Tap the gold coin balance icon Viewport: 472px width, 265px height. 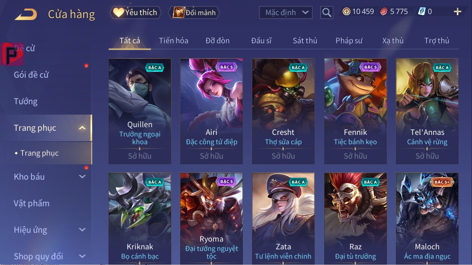(x=346, y=11)
